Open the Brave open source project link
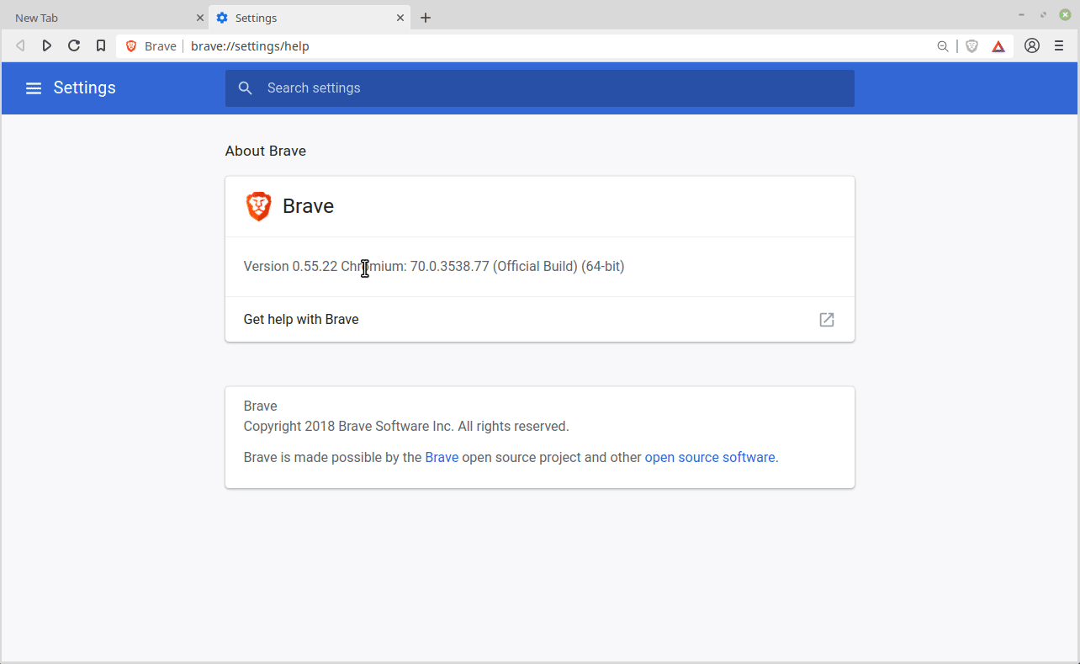The width and height of the screenshot is (1080, 664). [442, 457]
